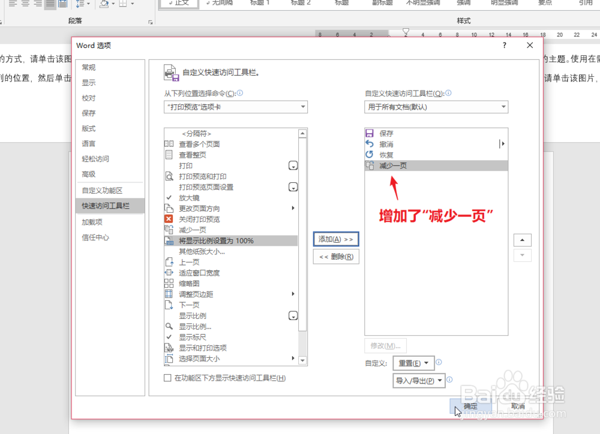Viewport: 600px width, 434px height.
Task: Select 减少一页 icon in the toolbar list
Action: [x=369, y=165]
